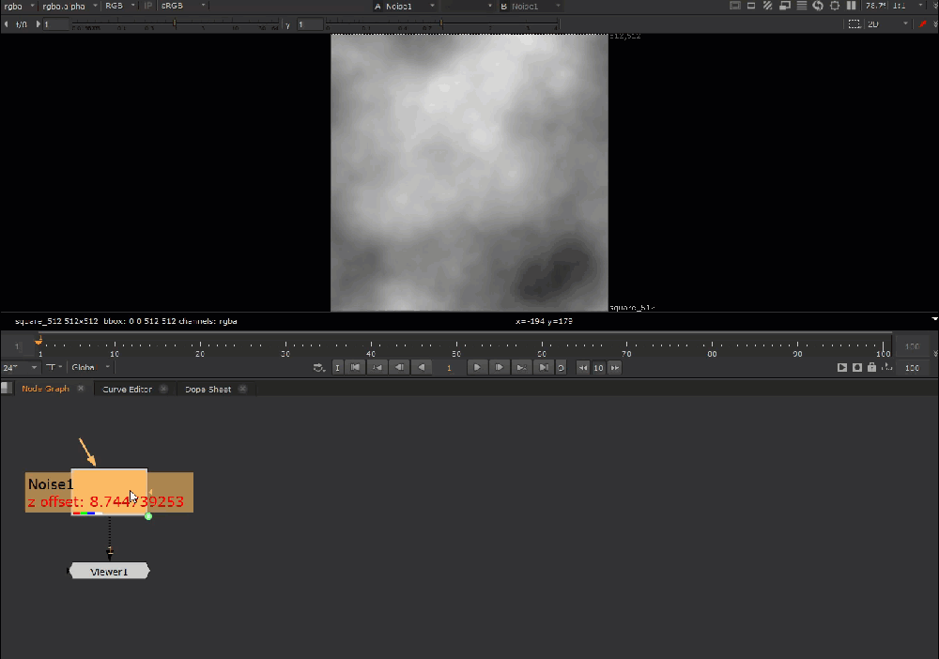Open the rgba channel layer dropdown
This screenshot has width=939, height=659.
[x=19, y=6]
